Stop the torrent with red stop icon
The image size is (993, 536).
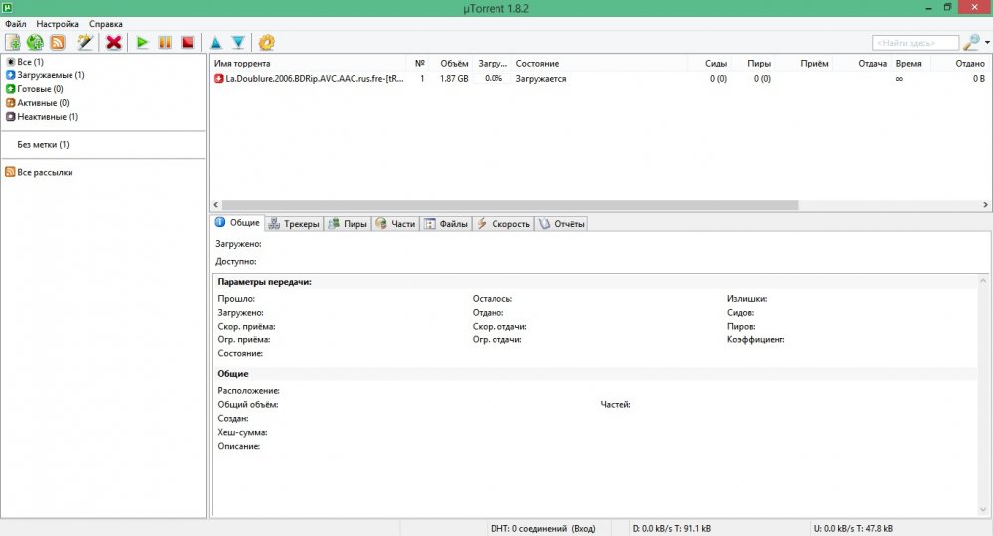point(187,42)
